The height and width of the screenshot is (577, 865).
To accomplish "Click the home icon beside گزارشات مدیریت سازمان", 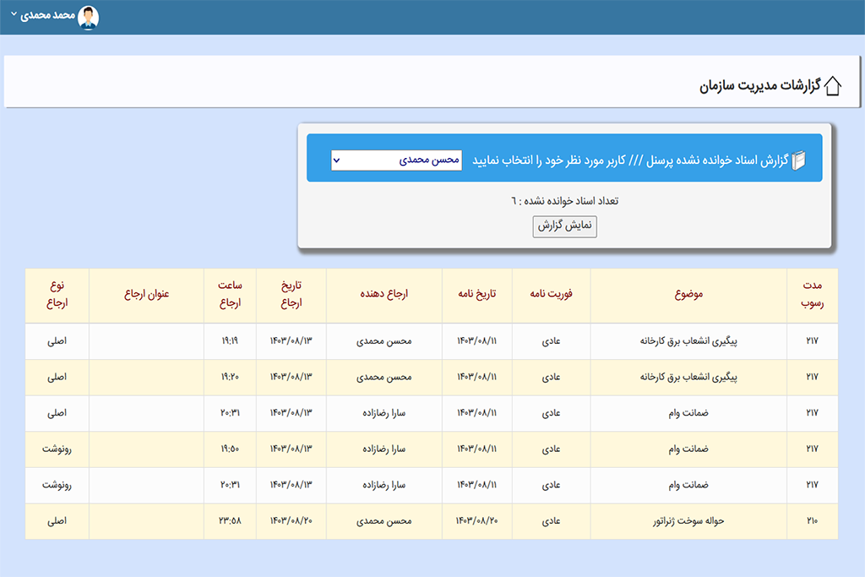I will tap(832, 86).
